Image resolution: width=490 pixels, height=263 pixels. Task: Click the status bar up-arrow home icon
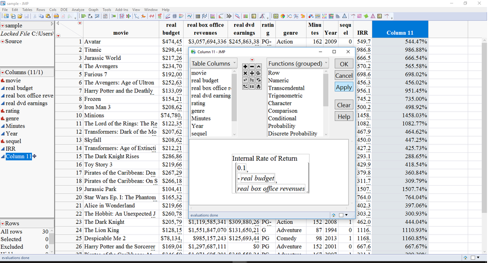[x=465, y=258]
